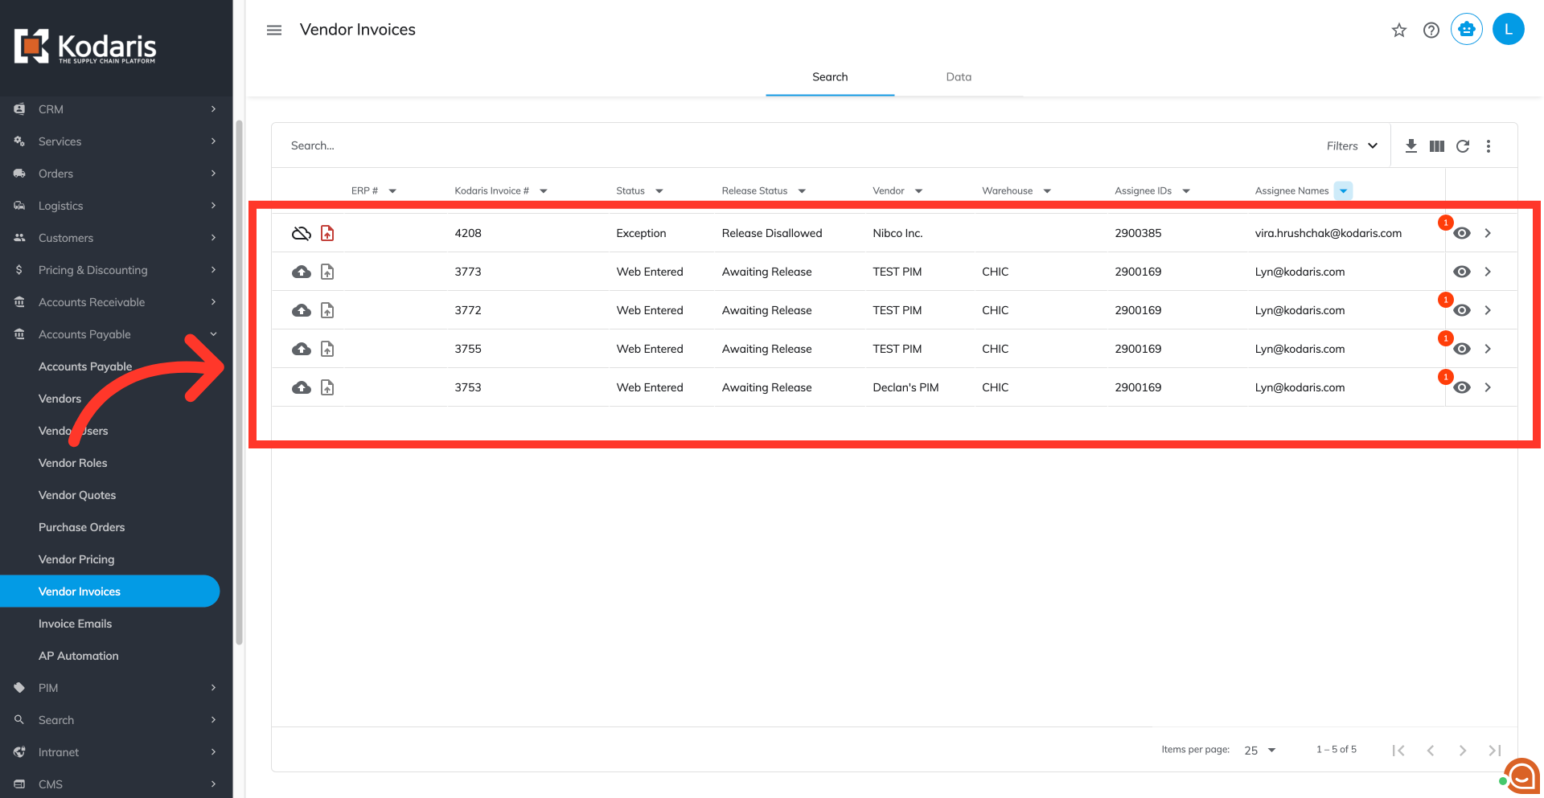Open Release Status column dropdown

[802, 191]
